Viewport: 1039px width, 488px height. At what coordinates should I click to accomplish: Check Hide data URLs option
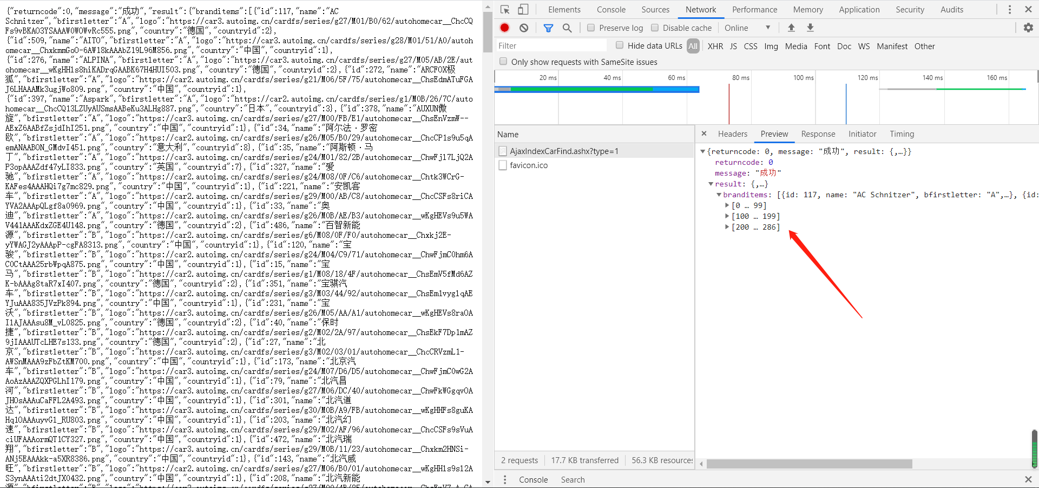[620, 45]
